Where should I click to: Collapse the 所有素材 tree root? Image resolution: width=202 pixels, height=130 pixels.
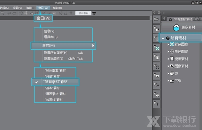click(163, 38)
